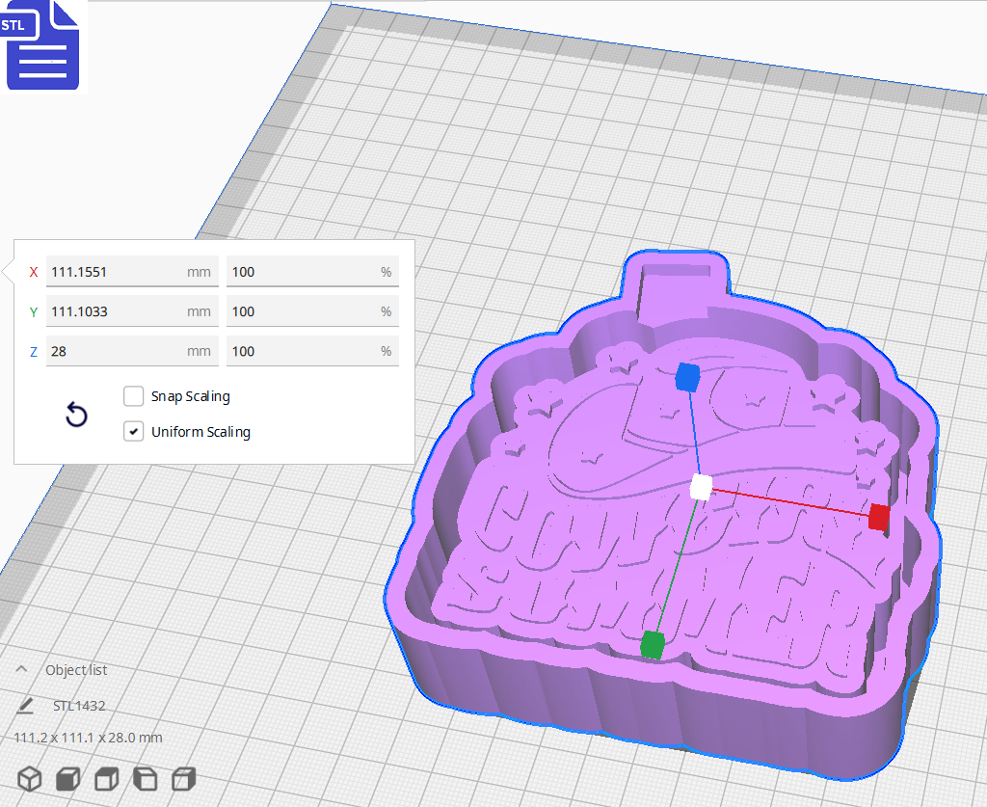Switch to top view using the view icon

(106, 779)
